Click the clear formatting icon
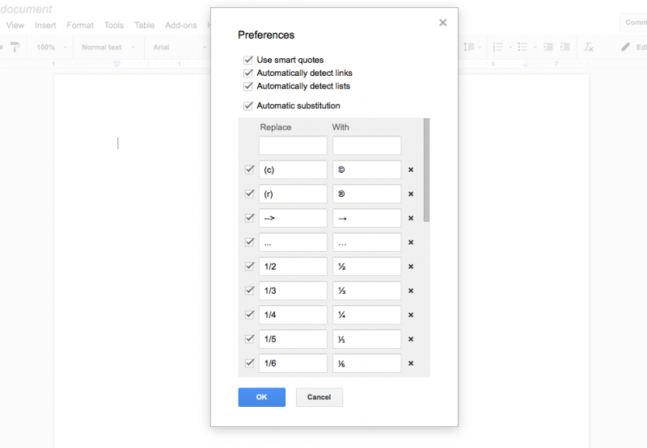 589,48
